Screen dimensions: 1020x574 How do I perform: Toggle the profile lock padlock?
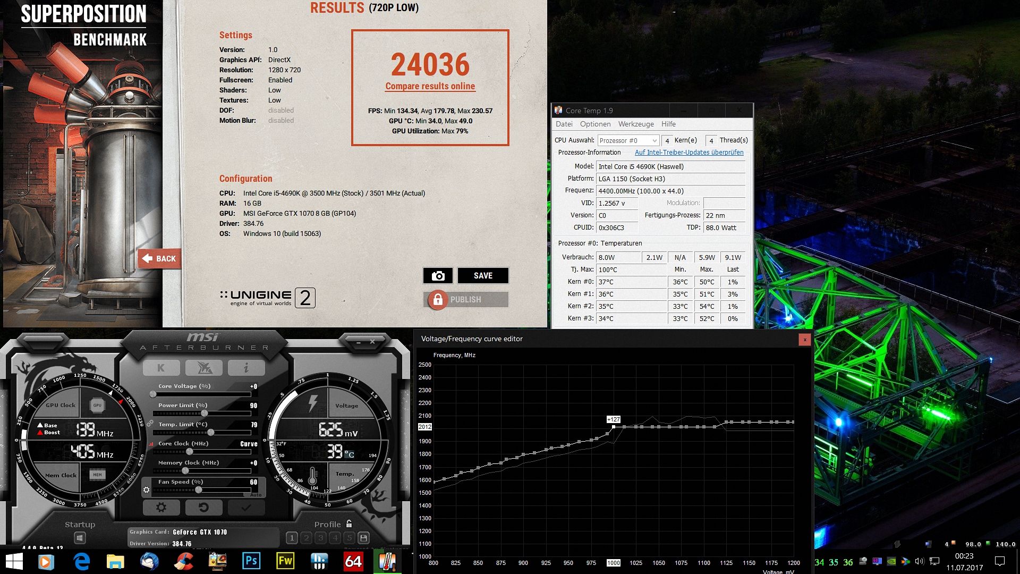coord(349,524)
